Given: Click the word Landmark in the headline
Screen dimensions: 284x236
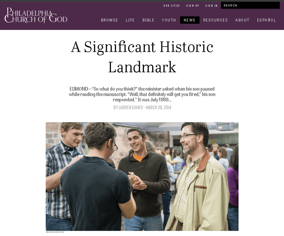Looking at the screenshot, I should click(142, 67).
